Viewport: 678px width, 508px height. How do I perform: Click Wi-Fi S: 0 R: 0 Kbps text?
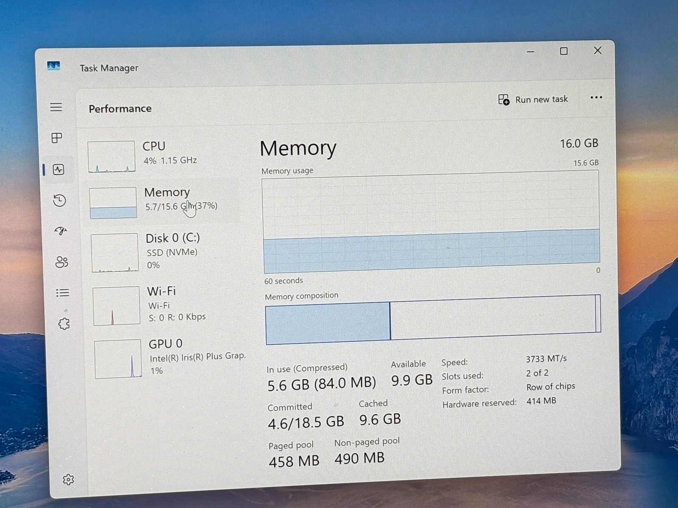[177, 317]
